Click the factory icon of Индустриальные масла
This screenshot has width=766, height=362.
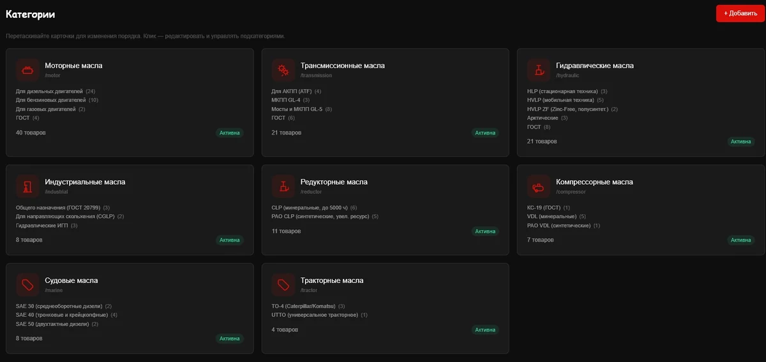(x=27, y=186)
